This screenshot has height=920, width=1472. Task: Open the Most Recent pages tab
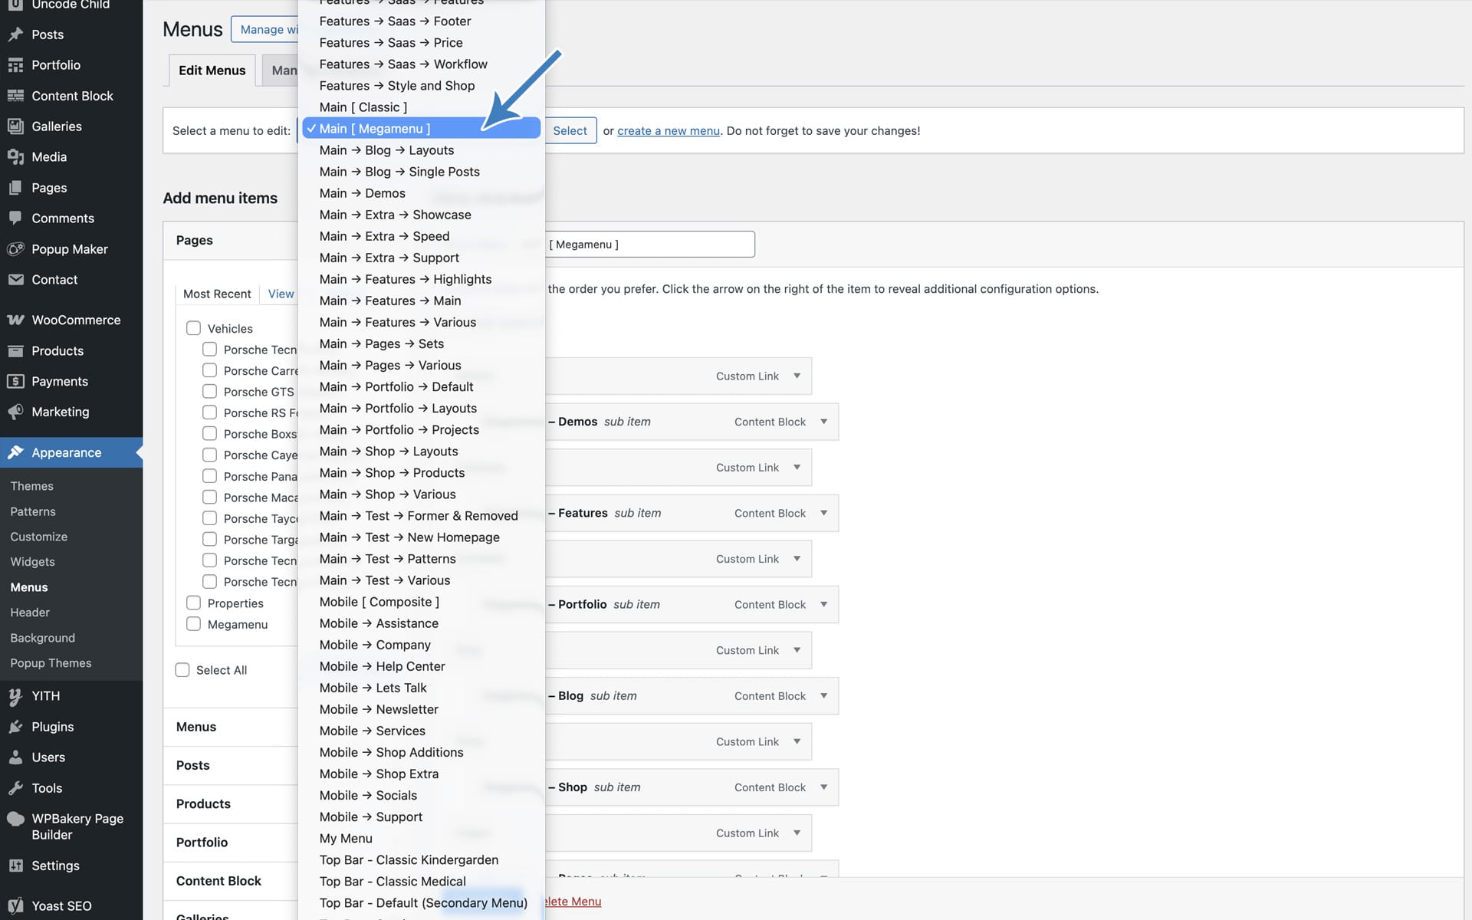click(217, 294)
